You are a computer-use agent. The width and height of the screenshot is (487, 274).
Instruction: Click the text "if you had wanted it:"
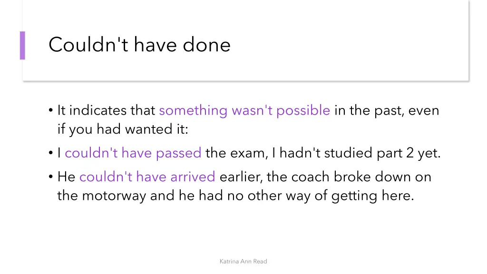pos(123,129)
